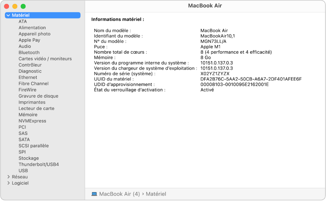Select Appareil photo in sidebar
Screen dimensions: 326x201
(34, 34)
